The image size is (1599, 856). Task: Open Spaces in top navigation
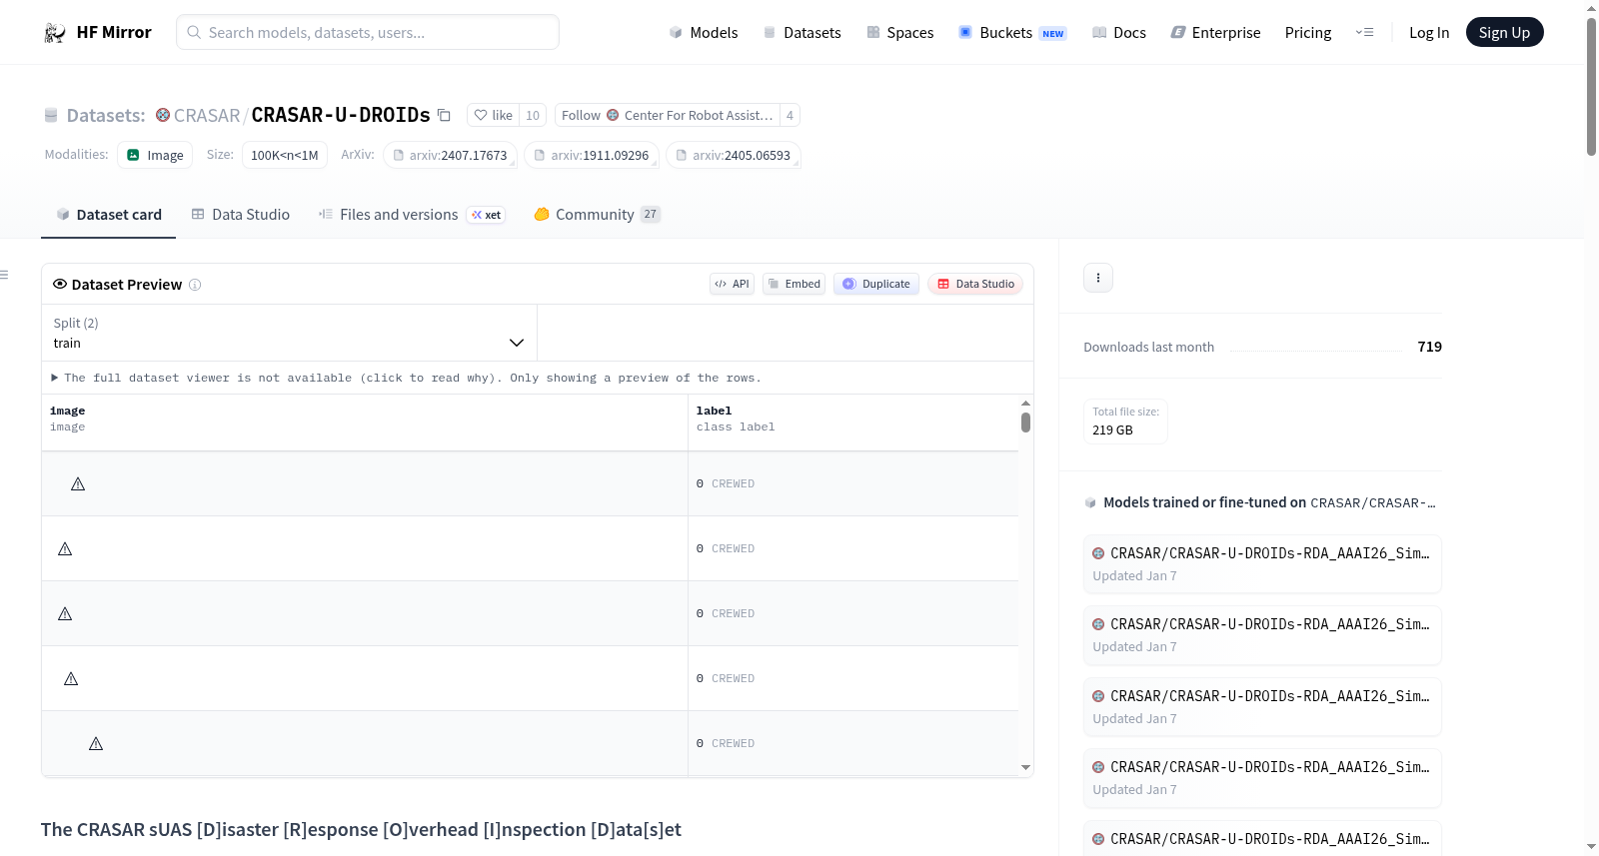[x=899, y=33]
